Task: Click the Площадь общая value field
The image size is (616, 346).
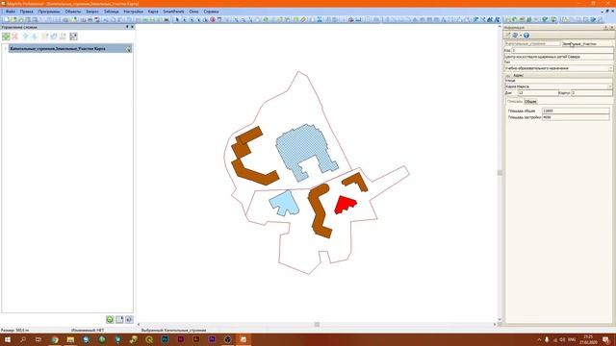Action: pos(576,111)
